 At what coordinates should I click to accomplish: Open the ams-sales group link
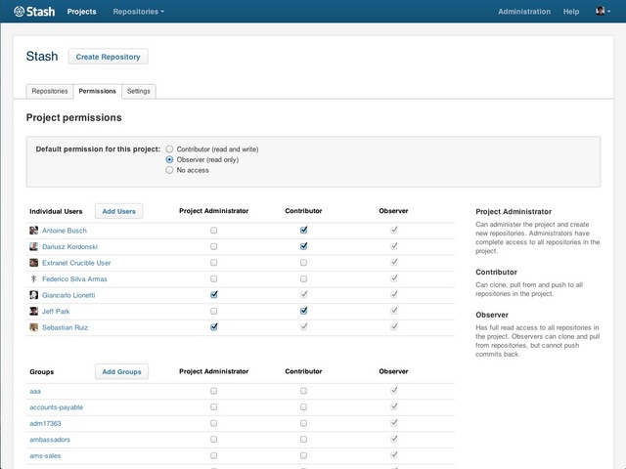[x=45, y=456]
